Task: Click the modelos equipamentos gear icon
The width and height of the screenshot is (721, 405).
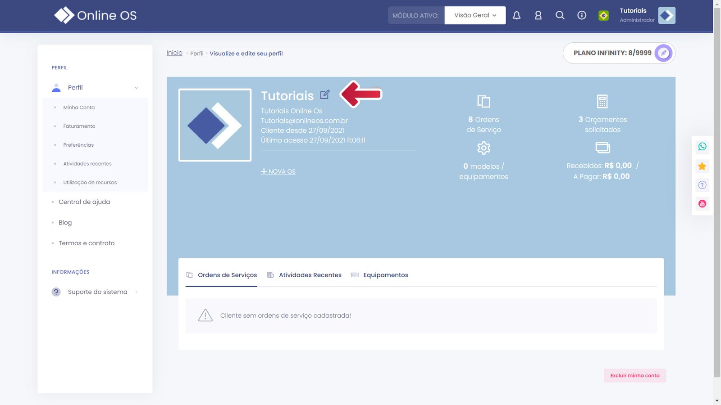Action: (x=484, y=148)
